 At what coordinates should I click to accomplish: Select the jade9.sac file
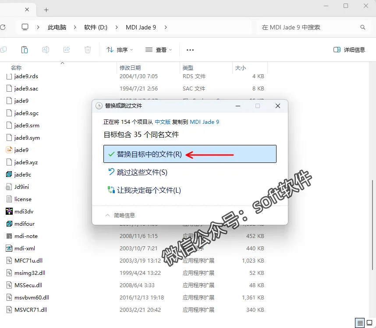(x=26, y=88)
